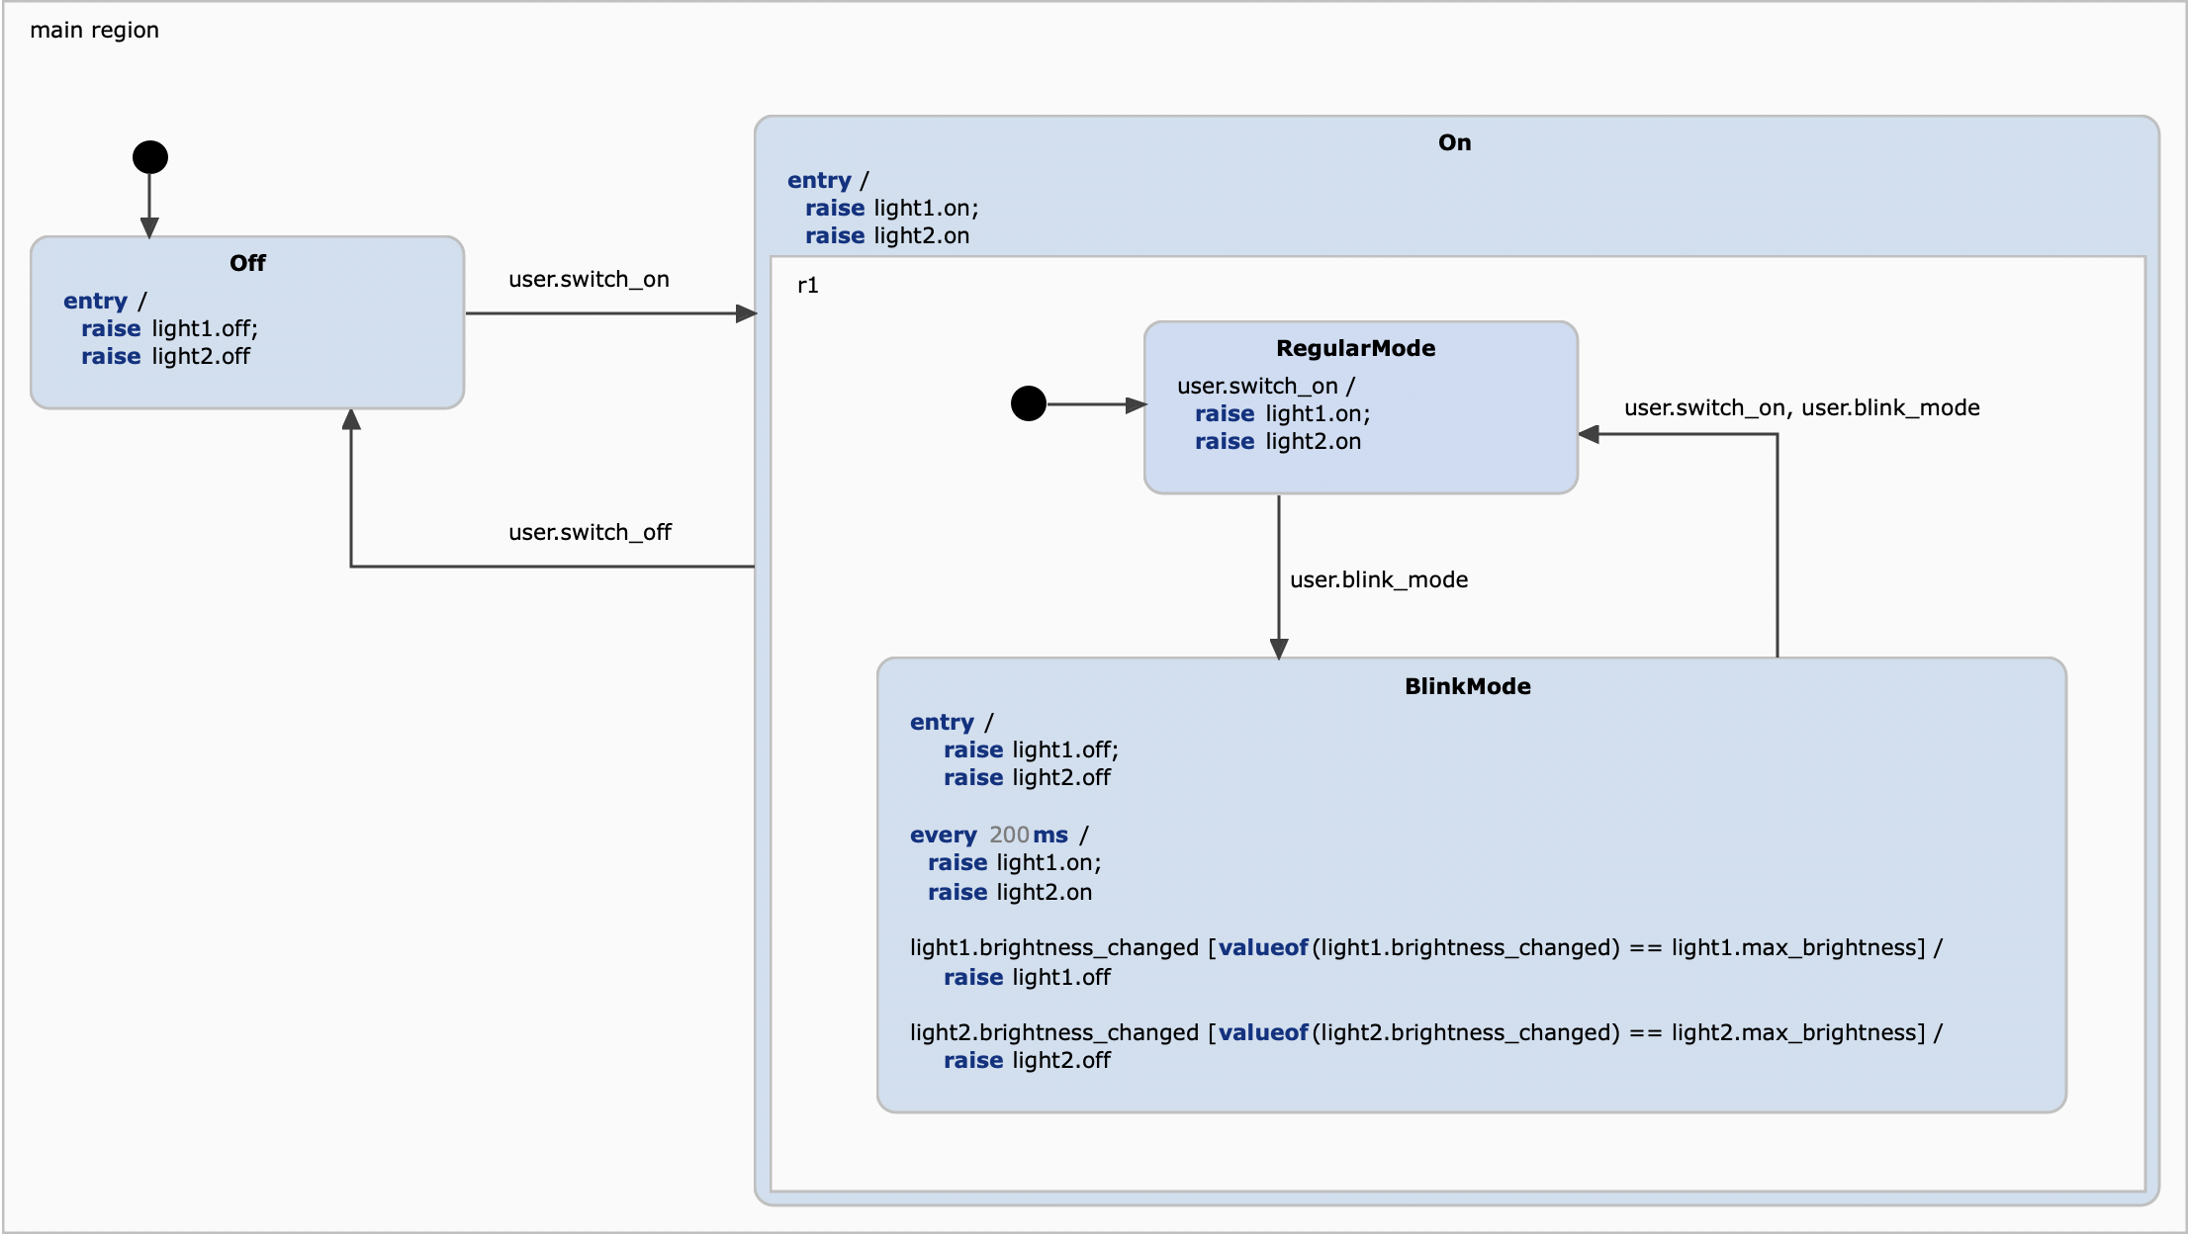This screenshot has height=1234, width=2188.
Task: Select the user.switch_off transition label
Action: pyautogui.click(x=590, y=533)
